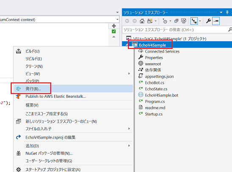Image resolution: width=232 pixels, height=172 pixels.
Task: Toggle the active-item sync toolbar button
Action: point(216,21)
